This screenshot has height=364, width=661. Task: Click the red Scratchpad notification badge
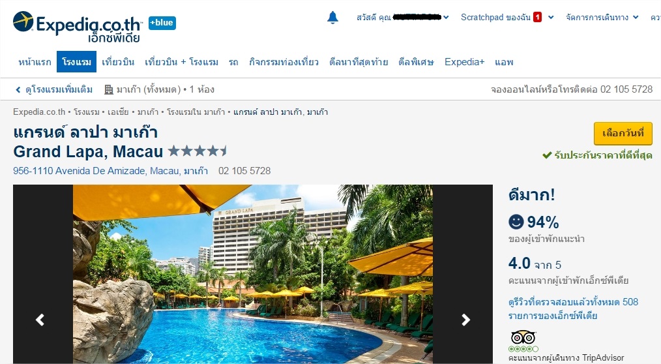pyautogui.click(x=538, y=18)
